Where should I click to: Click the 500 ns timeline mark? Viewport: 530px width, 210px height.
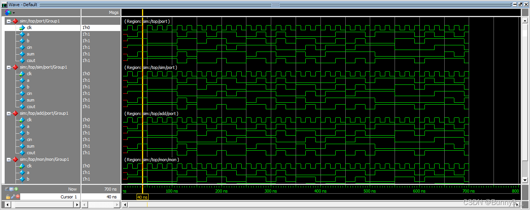(370, 191)
